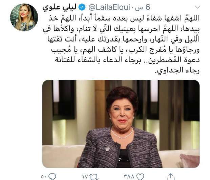Click the likes count ٣٨٨
This screenshot has width=210, height=180.
[x=129, y=177]
